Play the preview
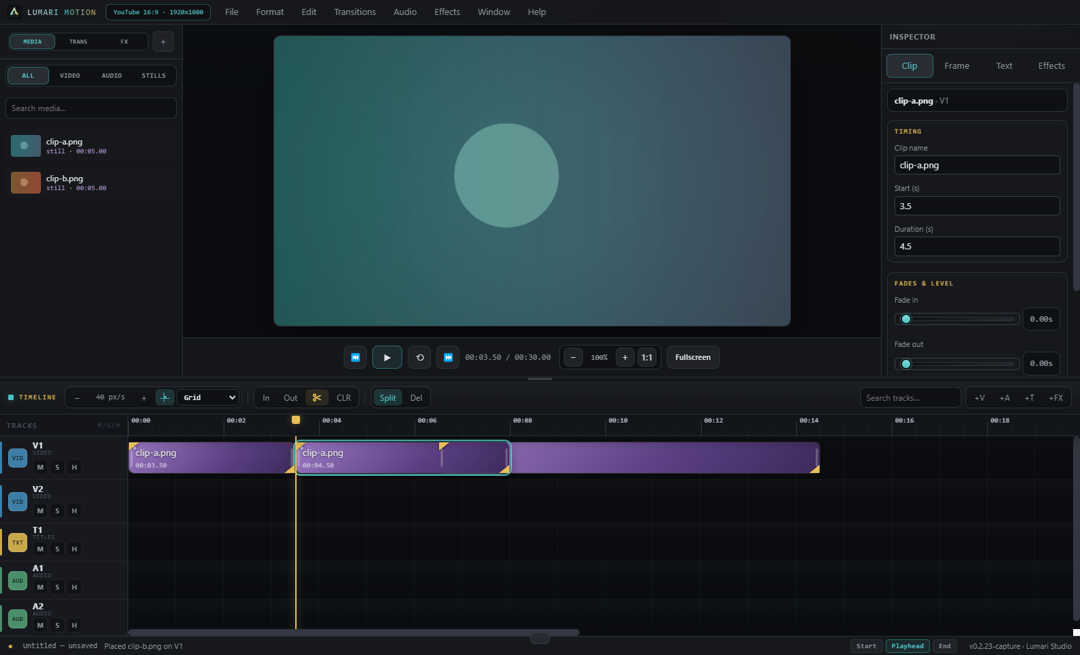Image resolution: width=1080 pixels, height=655 pixels. [387, 357]
